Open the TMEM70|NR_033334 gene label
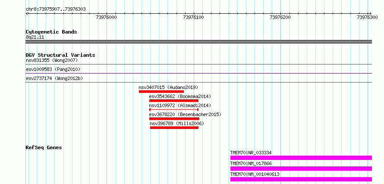Viewport: 384px width, 184px height. tap(251, 153)
